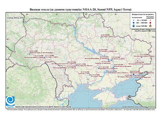Screen dimensions: 161x114
Task: Click the 'Азовсталь, м. Маріуполь' label
Action: pos(143,77)
